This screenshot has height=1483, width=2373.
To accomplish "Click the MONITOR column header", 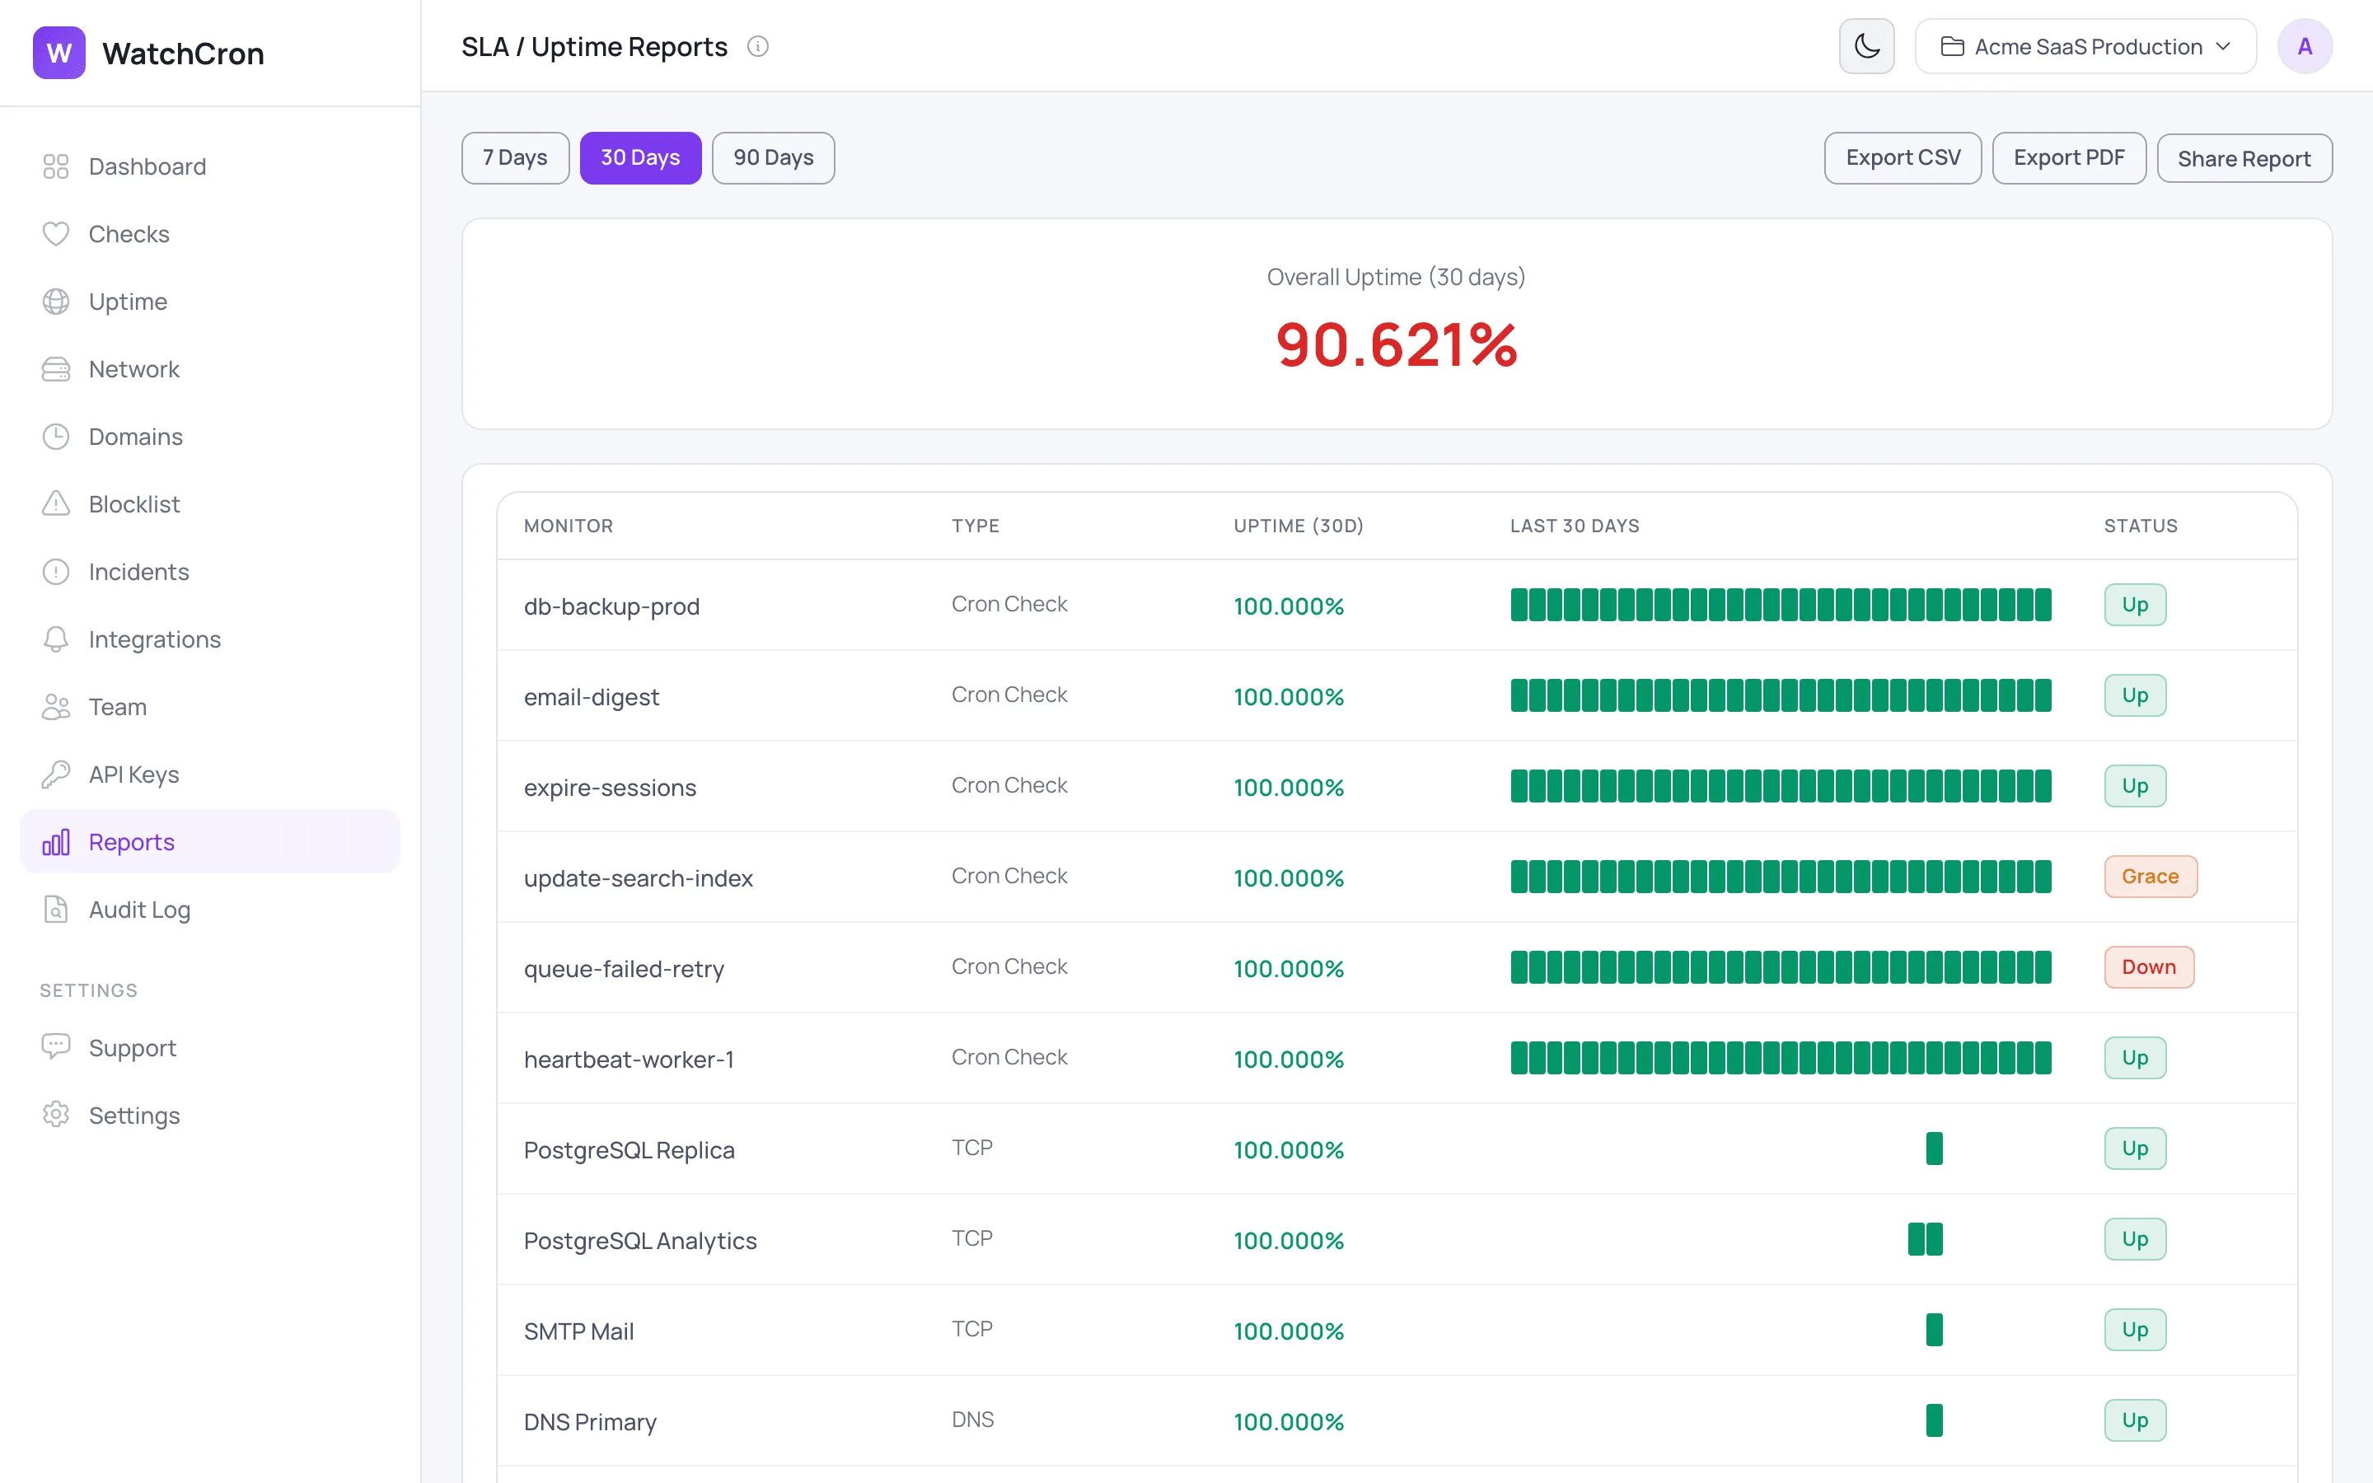I will (568, 526).
